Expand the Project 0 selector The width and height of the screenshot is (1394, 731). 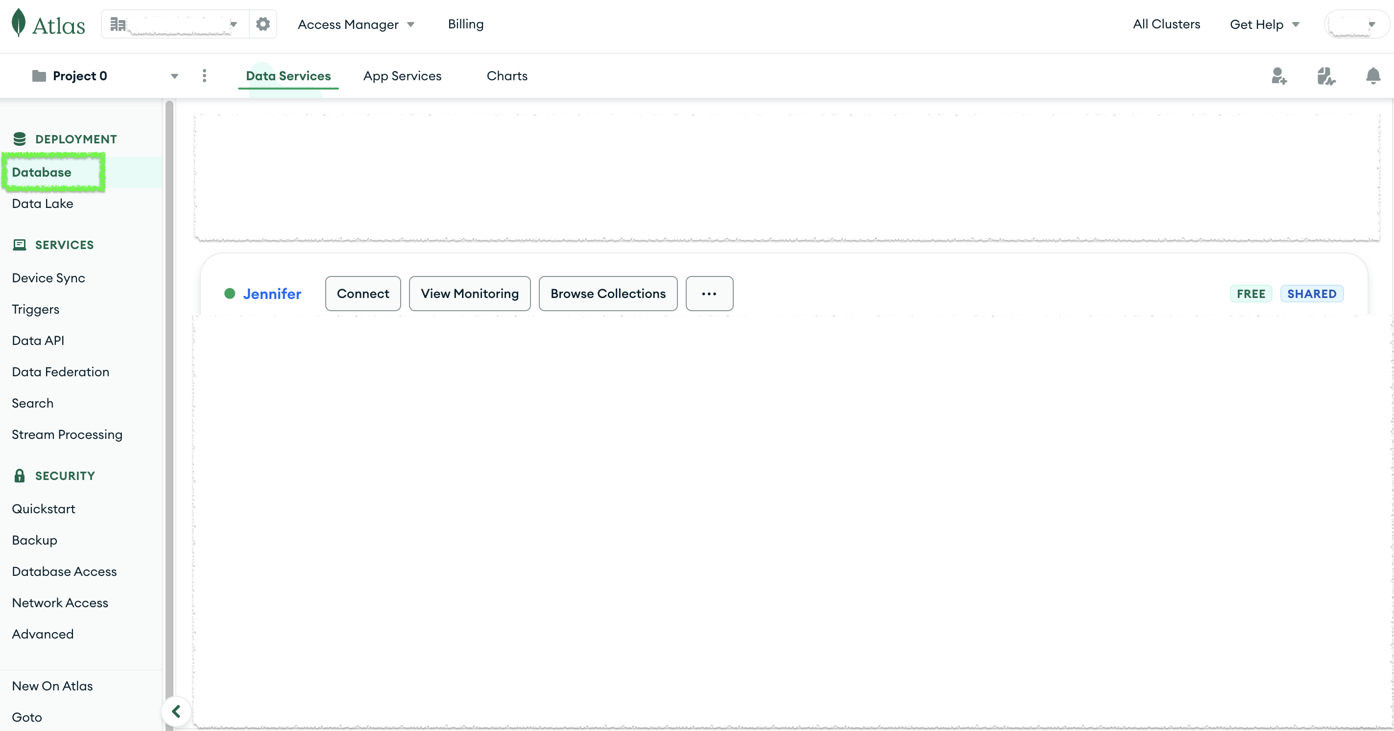(x=105, y=76)
